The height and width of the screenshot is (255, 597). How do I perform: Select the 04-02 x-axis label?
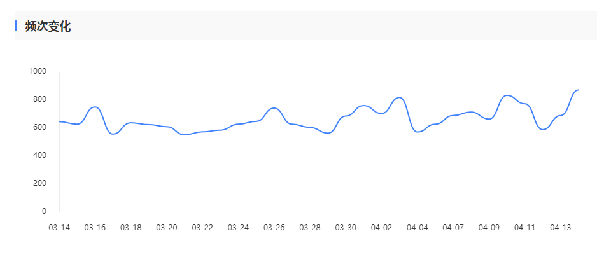coord(381,228)
